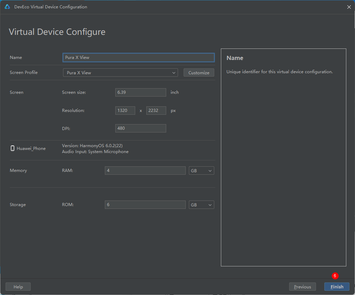Click the Huawei_Phone label
Image resolution: width=355 pixels, height=295 pixels.
(x=31, y=149)
